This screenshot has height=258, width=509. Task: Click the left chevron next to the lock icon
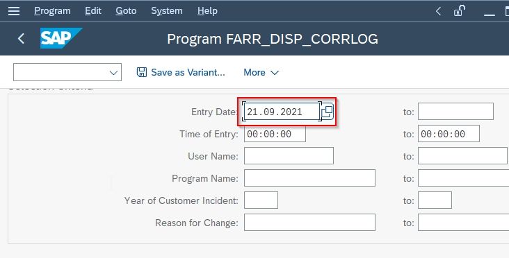pos(438,11)
